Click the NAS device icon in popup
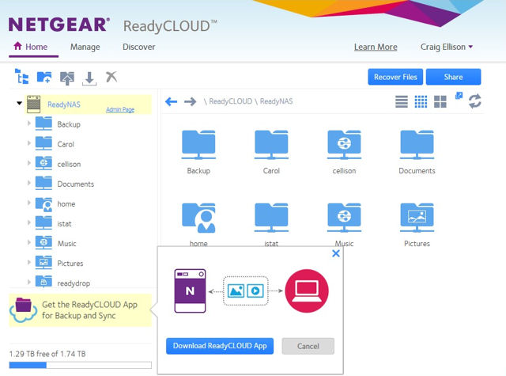Image resolution: width=506 pixels, height=376 pixels. pyautogui.click(x=190, y=291)
